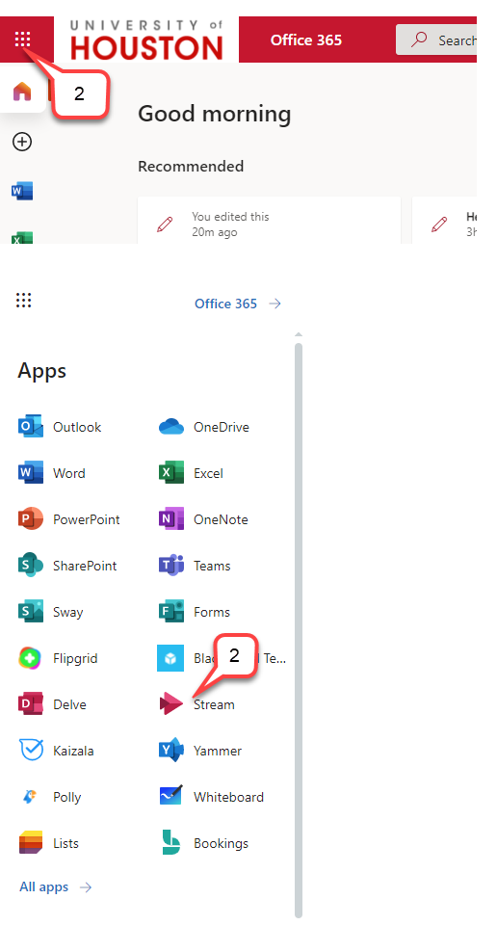Launch PowerPoint app
Screen dimensions: 497x952
(69, 519)
